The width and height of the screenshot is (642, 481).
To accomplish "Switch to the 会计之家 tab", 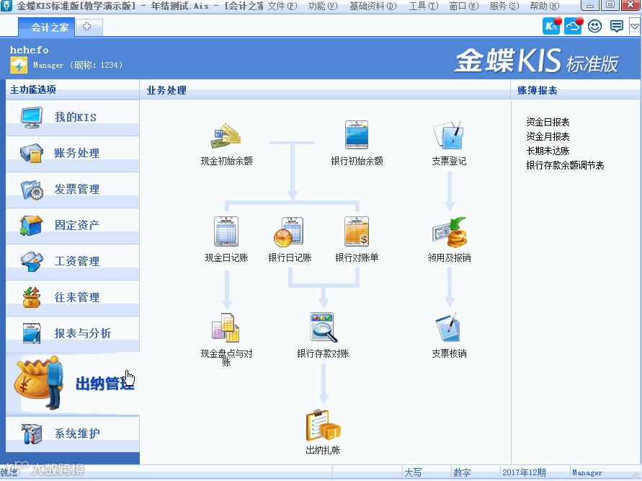I will coord(47,27).
